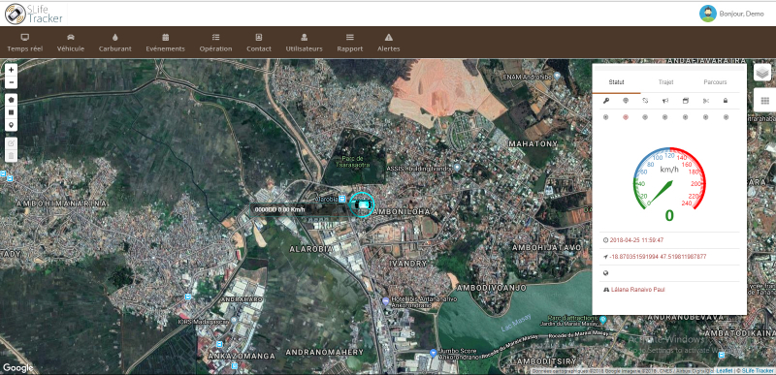Select the place marker tool
Screen dimensions: 776x375
click(x=11, y=124)
